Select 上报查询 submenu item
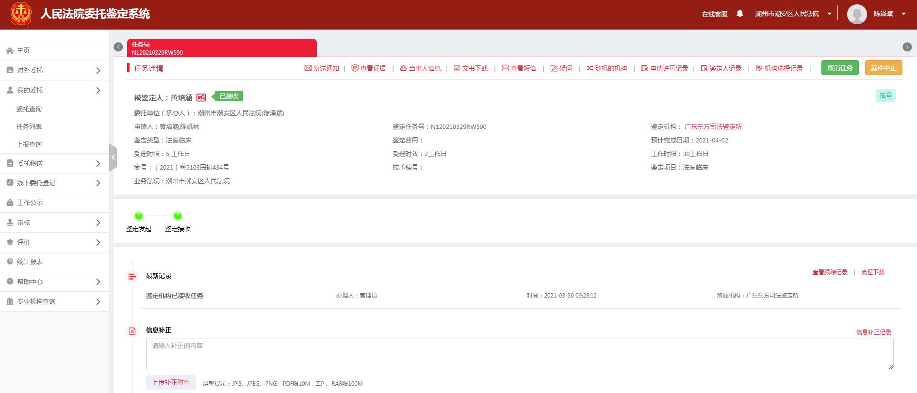 [29, 144]
